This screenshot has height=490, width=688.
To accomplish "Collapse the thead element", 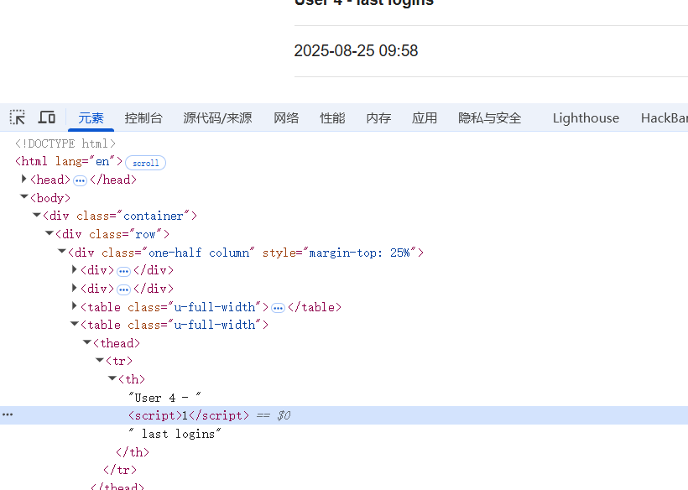I will 87,342.
